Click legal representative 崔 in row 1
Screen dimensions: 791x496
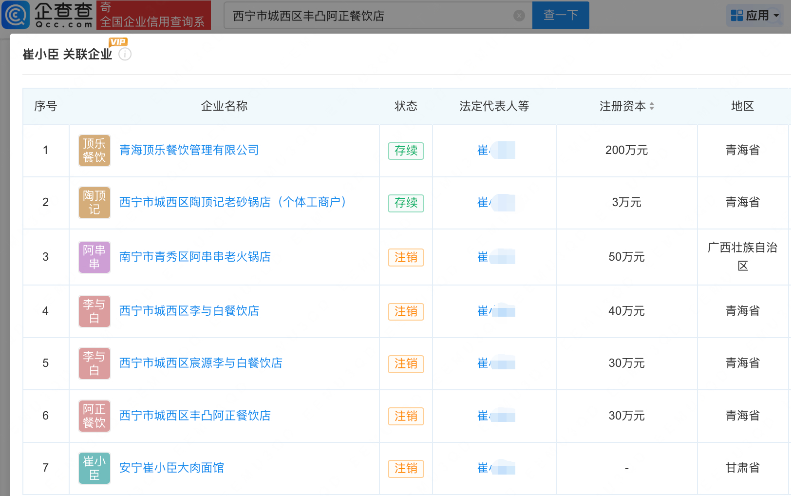pos(495,150)
